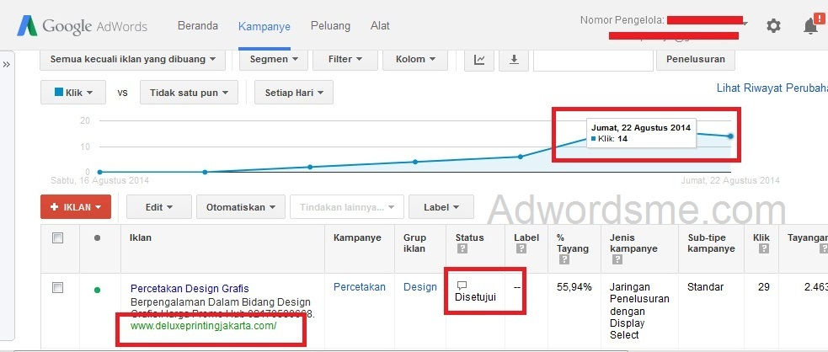This screenshot has height=352, width=828.
Task: Click the help icon under Label column
Action: tap(521, 248)
